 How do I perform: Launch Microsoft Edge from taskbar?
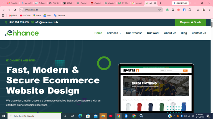(x=80, y=116)
